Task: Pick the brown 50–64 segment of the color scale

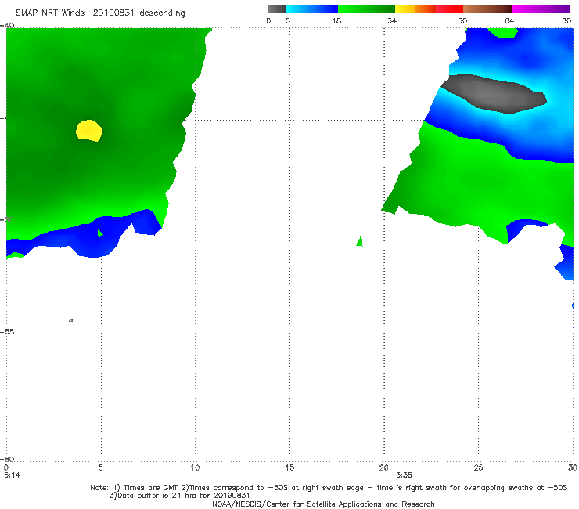Action: pyautogui.click(x=487, y=9)
